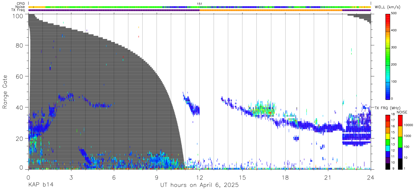
Task: Click the 17 label on TX frequency legend
Action: pos(393,120)
